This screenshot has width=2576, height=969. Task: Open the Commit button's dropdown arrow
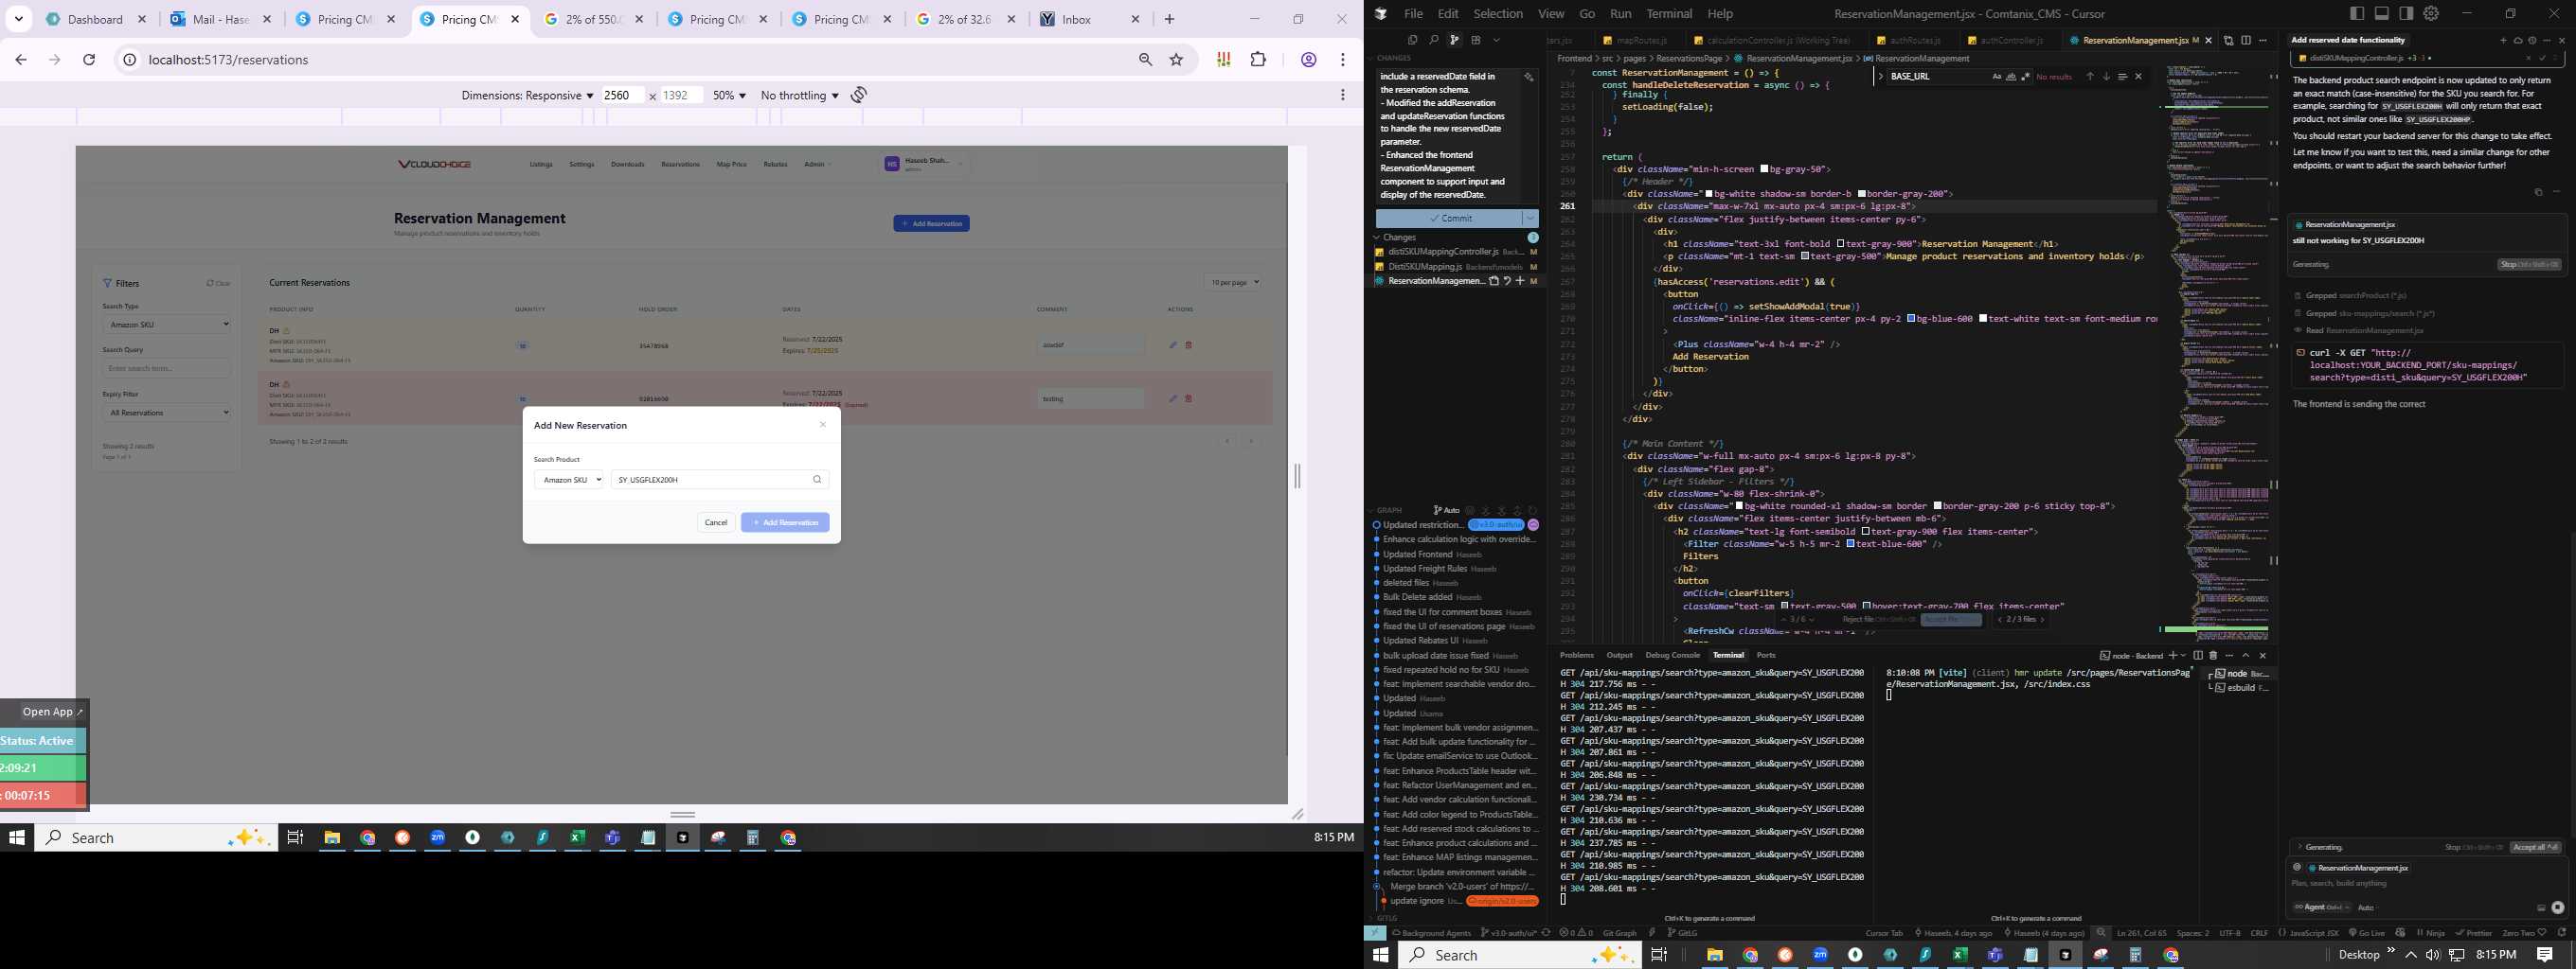coord(1530,218)
